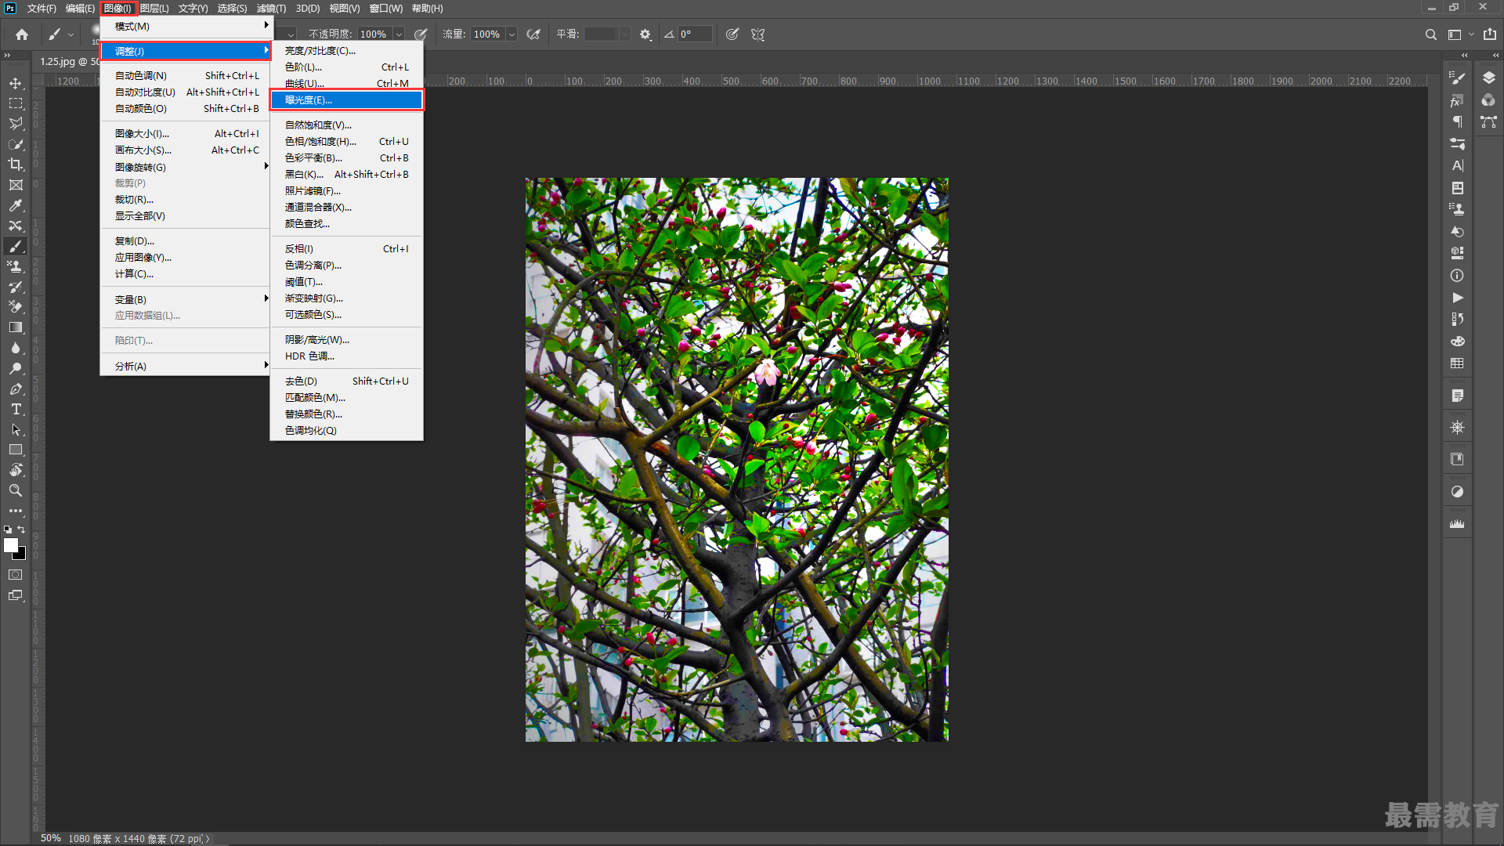Click the white foreground color swatch
This screenshot has height=846, width=1504.
tap(10, 545)
